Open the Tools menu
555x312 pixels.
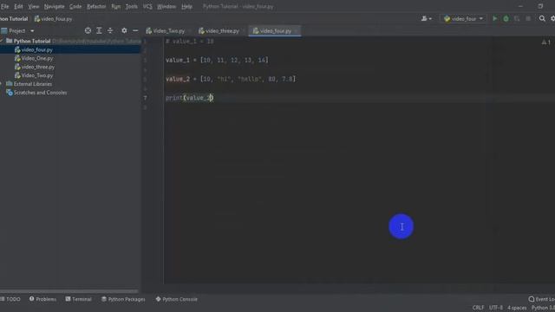(x=131, y=6)
